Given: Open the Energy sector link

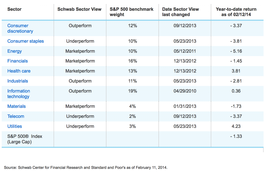Looking at the screenshot, I should 15,51.
